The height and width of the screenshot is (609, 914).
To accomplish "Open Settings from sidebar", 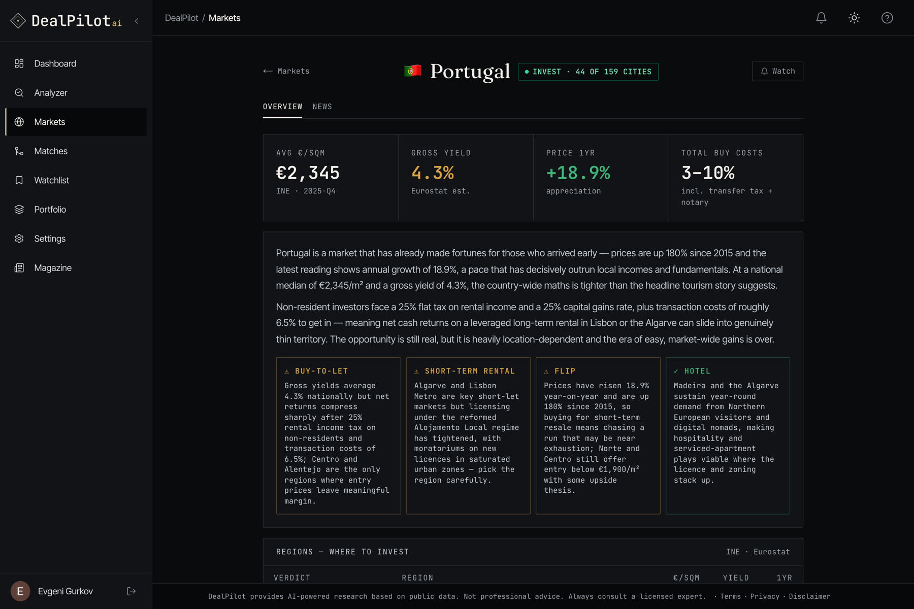I will (x=76, y=239).
